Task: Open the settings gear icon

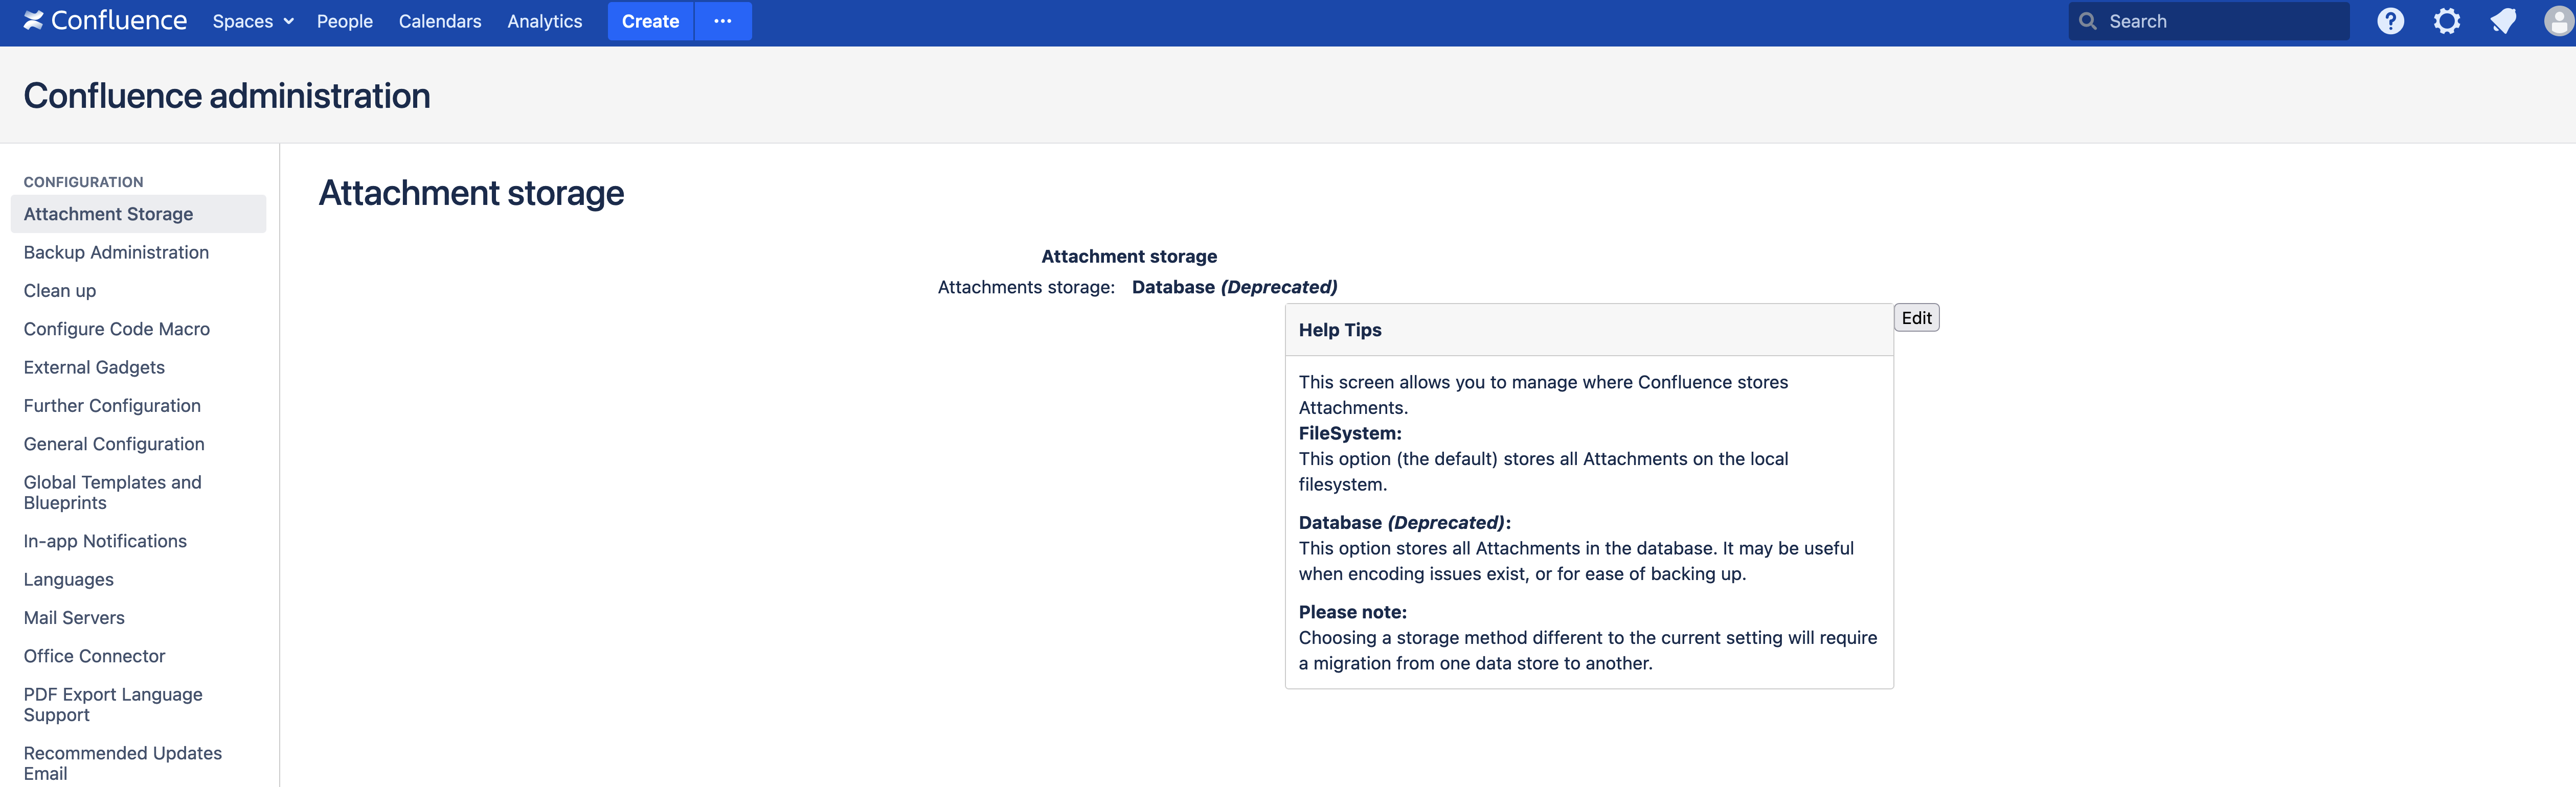Action: (x=2446, y=21)
